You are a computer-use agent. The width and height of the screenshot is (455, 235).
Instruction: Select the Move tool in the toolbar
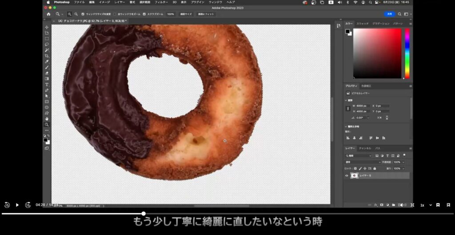pyautogui.click(x=47, y=27)
